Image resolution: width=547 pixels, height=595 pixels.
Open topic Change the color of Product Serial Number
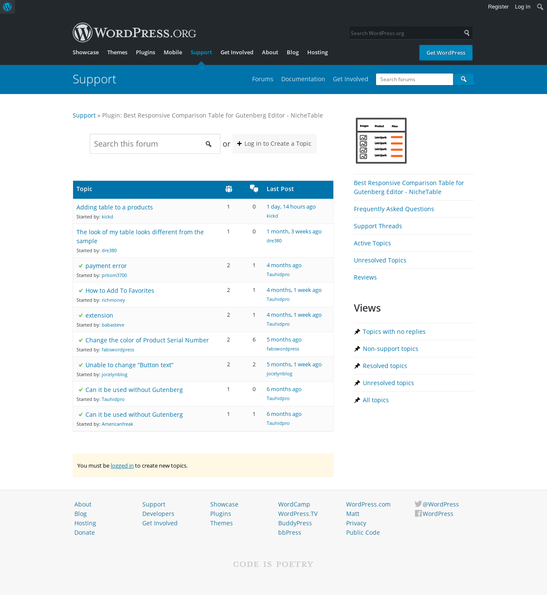(x=147, y=340)
